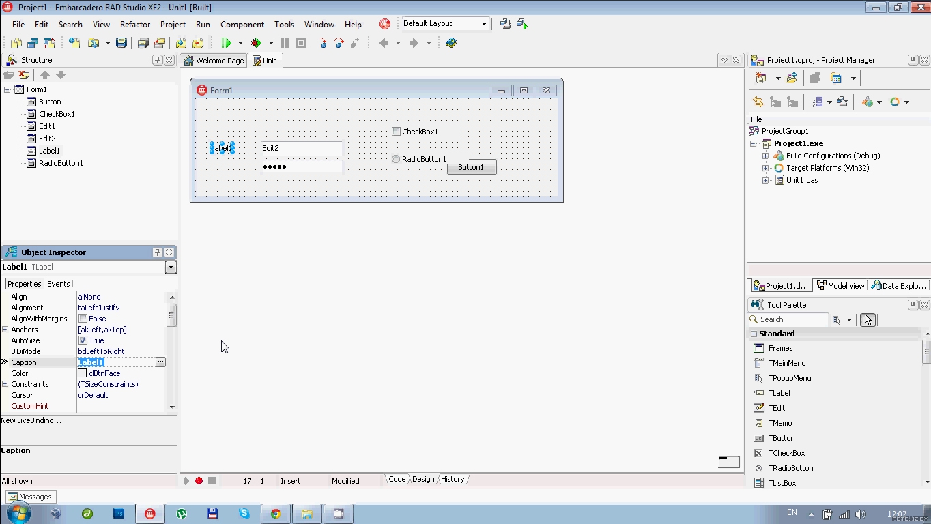The height and width of the screenshot is (524, 931).
Task: Tick CheckBox1 on the form
Action: [396, 131]
